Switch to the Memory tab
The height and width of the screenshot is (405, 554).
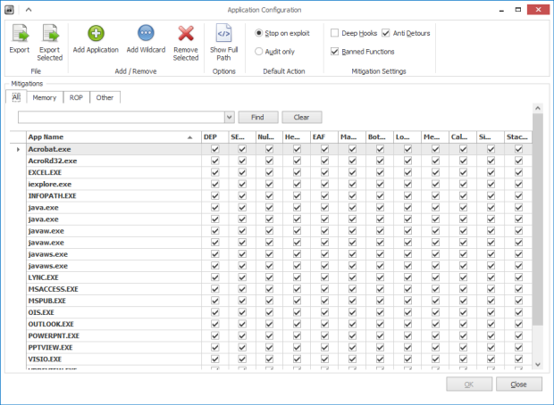45,98
